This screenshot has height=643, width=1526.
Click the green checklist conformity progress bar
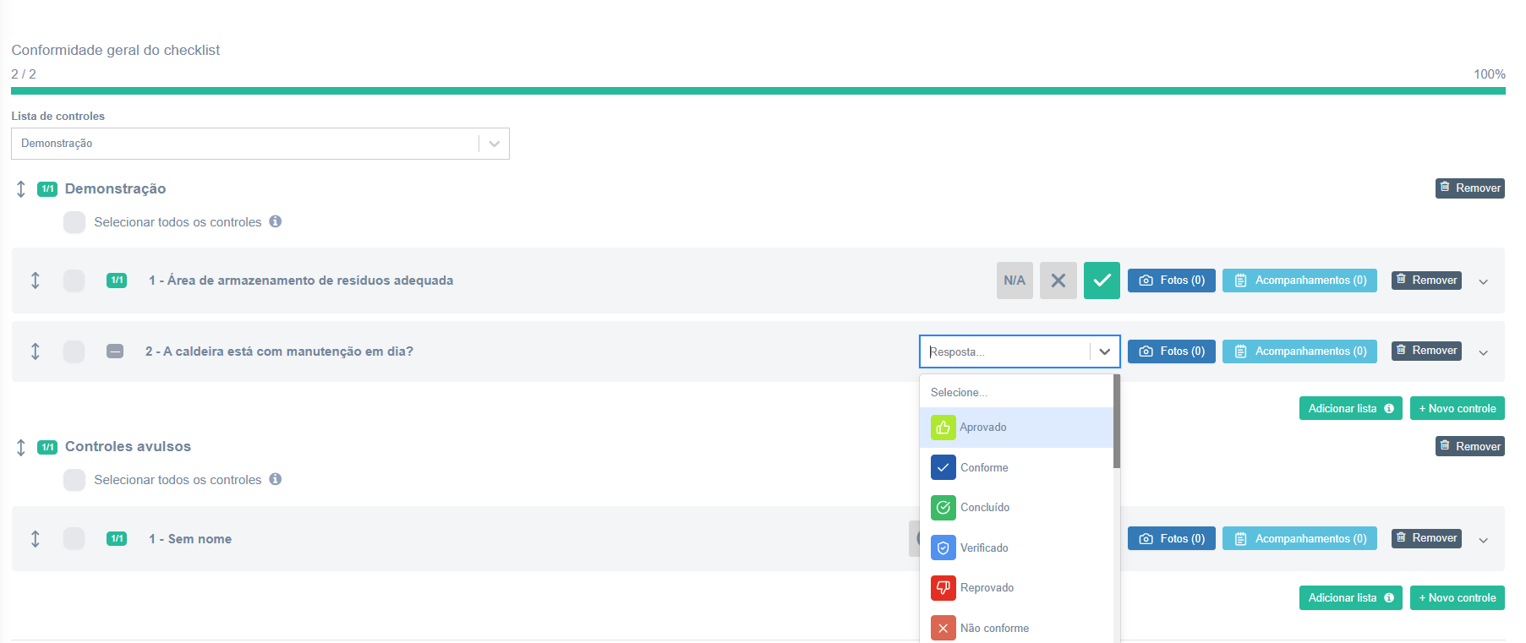(x=758, y=90)
